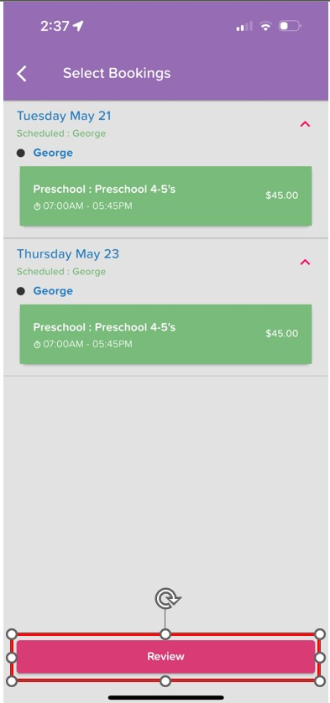Tap the back arrow in the header

coord(22,74)
